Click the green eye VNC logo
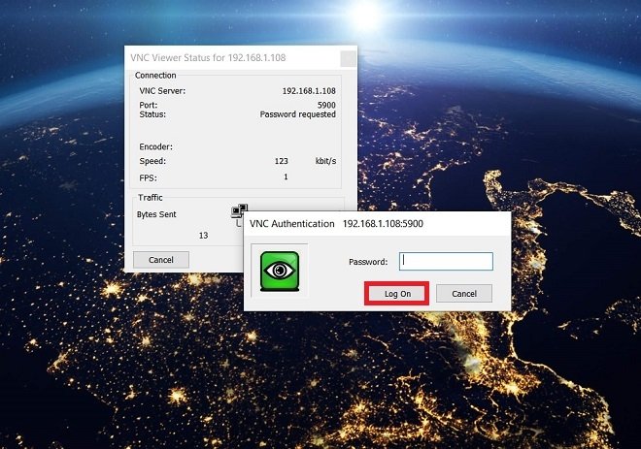 coord(280,272)
